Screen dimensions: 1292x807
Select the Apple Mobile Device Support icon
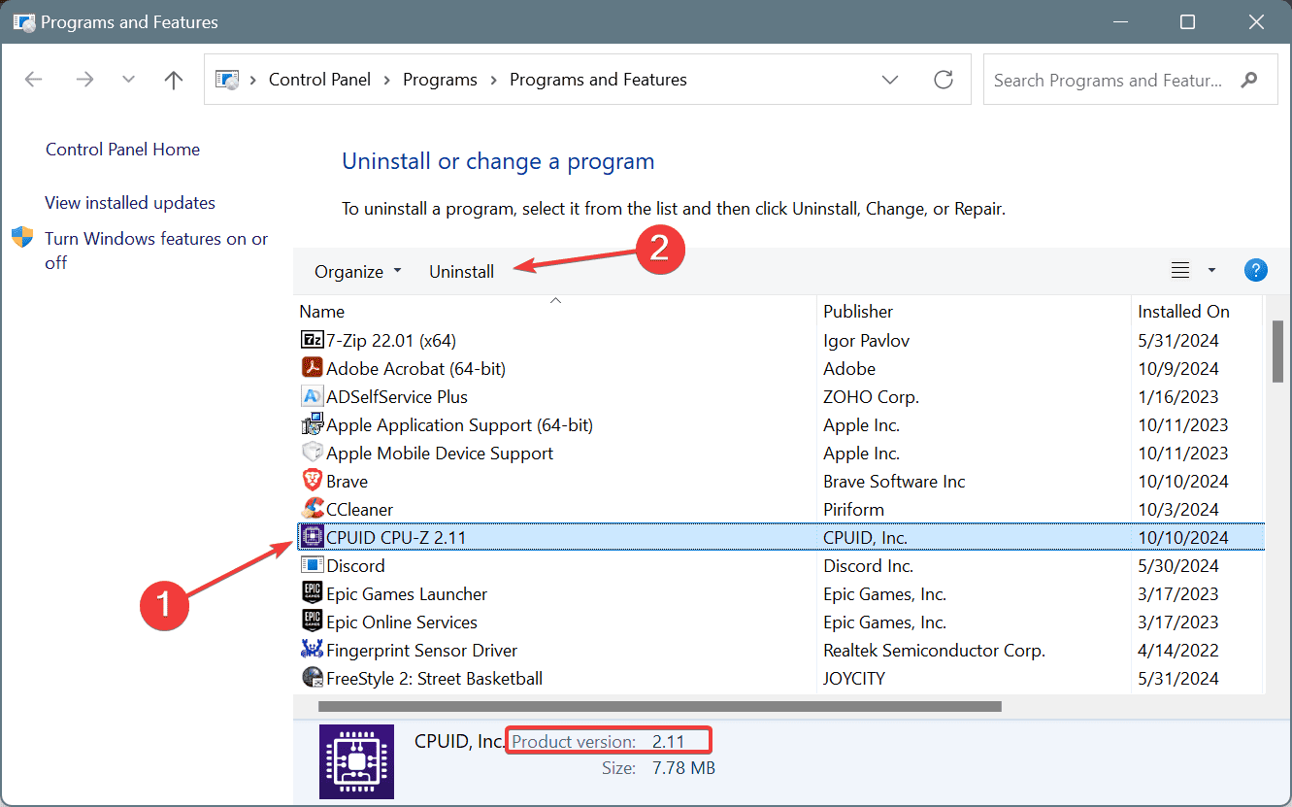[x=312, y=454]
